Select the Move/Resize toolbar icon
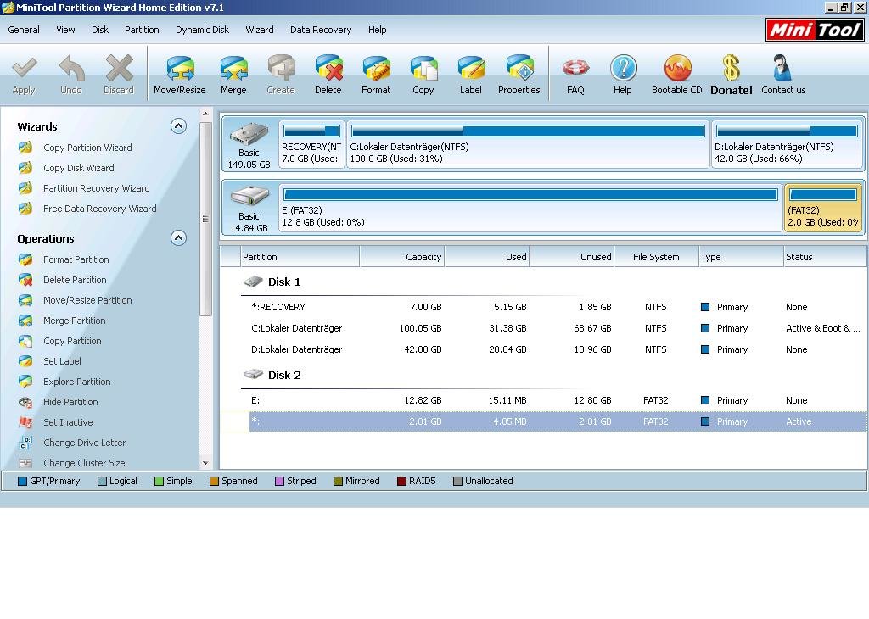The image size is (869, 619). point(180,68)
